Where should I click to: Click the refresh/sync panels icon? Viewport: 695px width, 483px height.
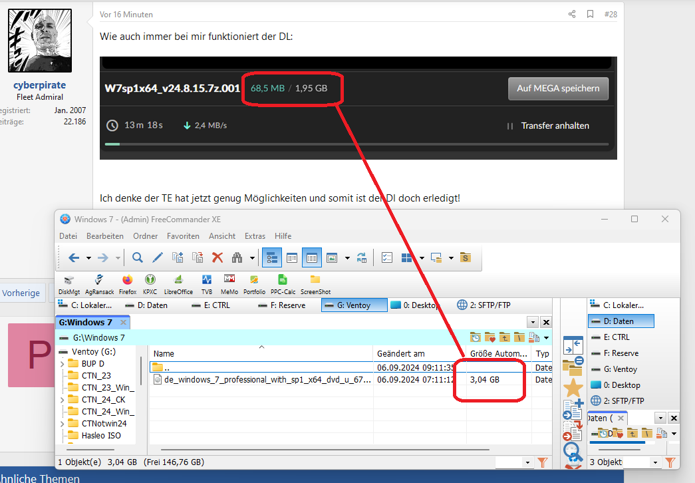coord(362,257)
